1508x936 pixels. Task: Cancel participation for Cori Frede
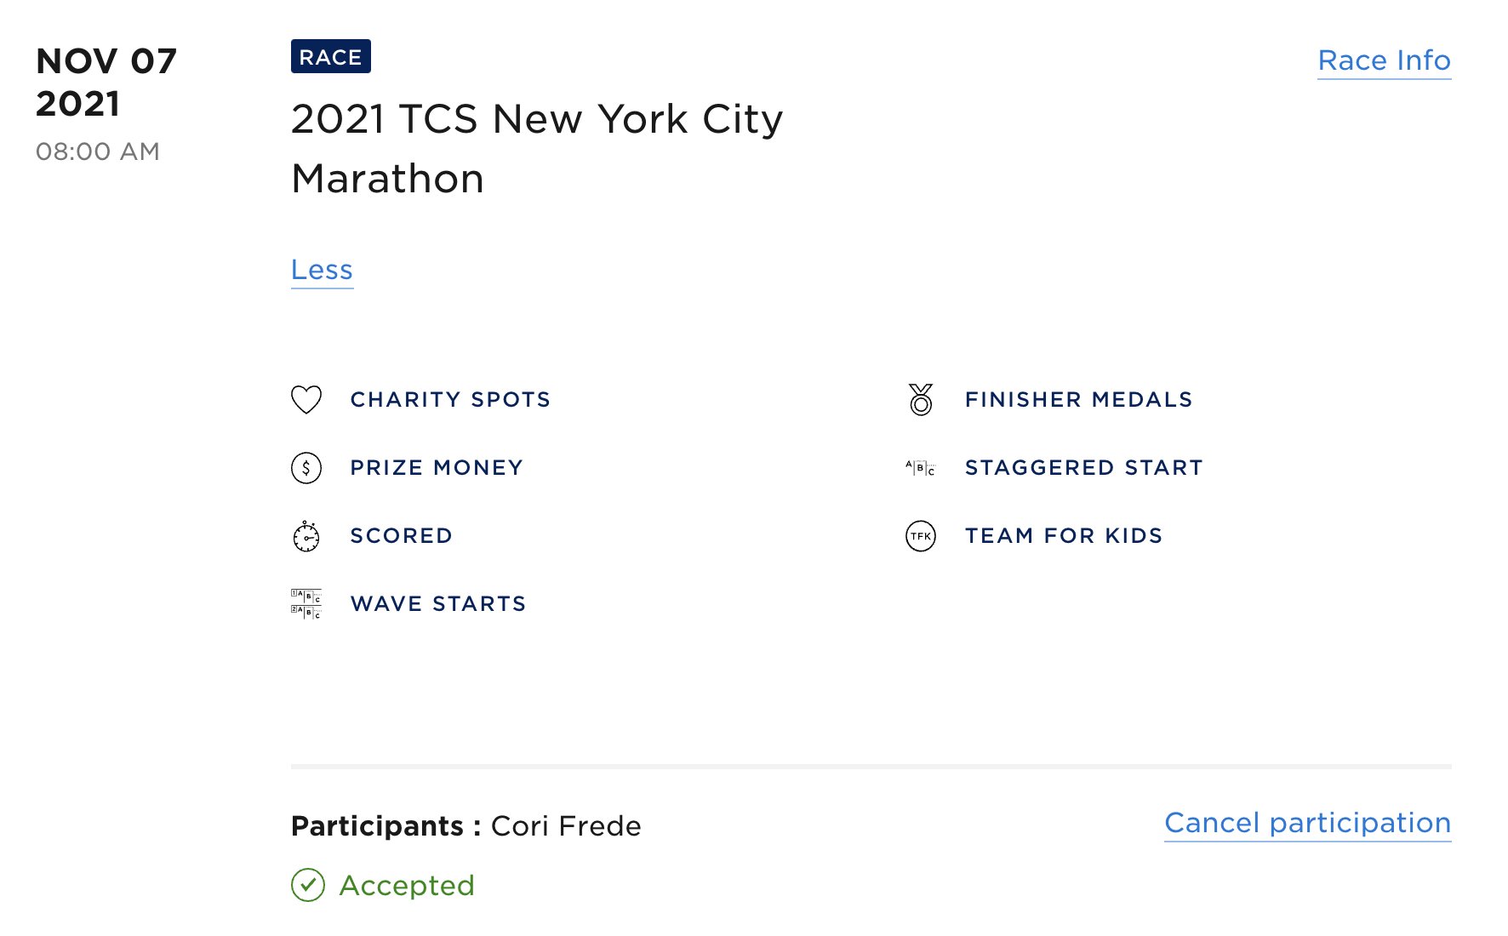click(1308, 823)
